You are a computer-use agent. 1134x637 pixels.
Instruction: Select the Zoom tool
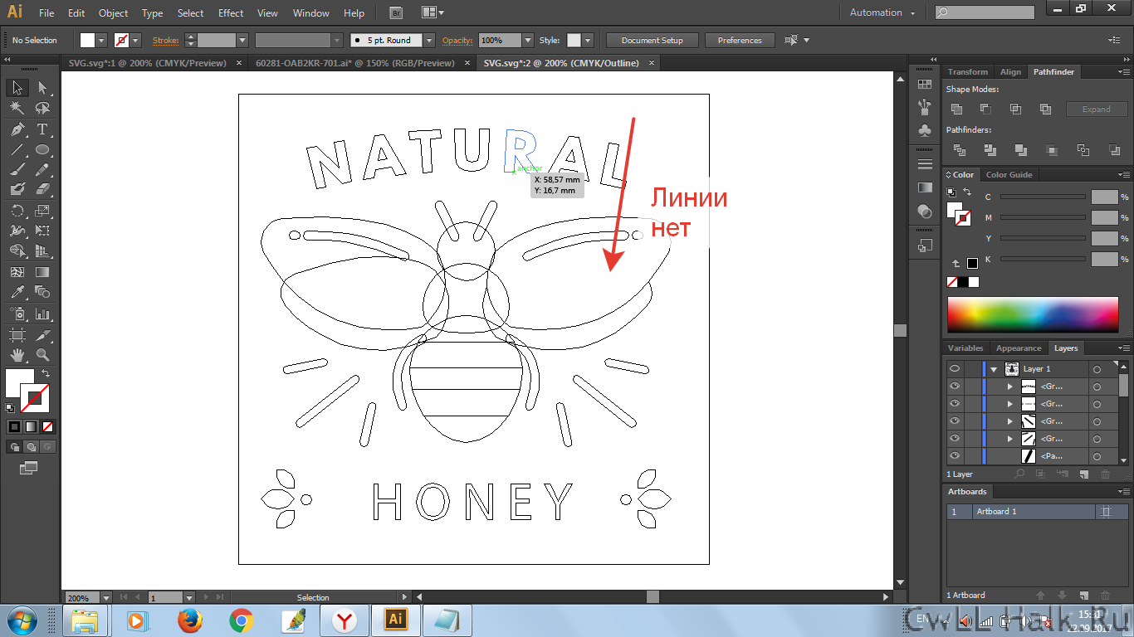(x=42, y=355)
